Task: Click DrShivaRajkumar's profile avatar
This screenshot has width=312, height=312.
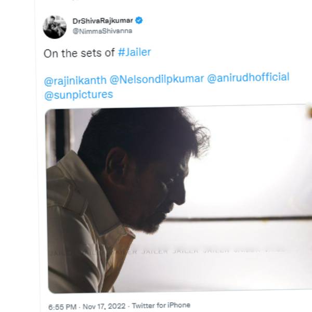Action: 55,27
